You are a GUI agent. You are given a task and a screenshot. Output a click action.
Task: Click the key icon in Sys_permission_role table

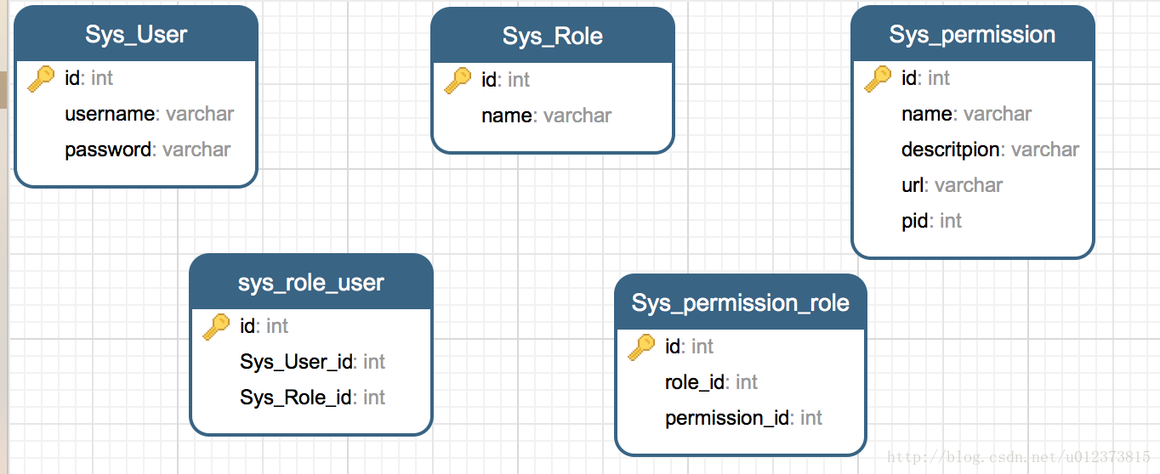(641, 347)
